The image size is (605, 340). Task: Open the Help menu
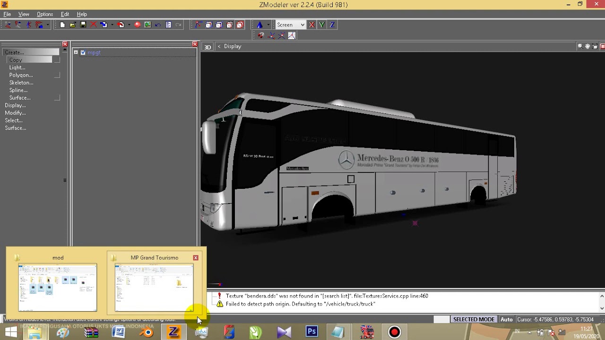(x=82, y=14)
